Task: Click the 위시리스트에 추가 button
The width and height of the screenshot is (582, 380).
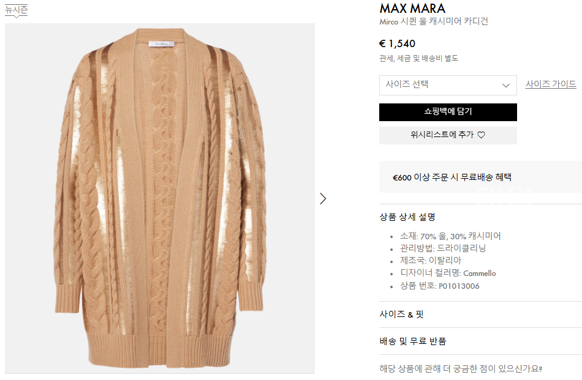Action: (448, 135)
